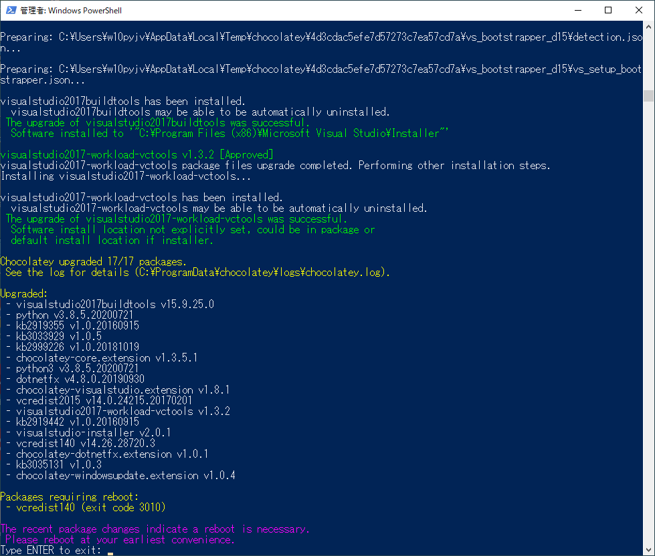Click 'Packages requiring reboot:' heading
This screenshot has width=655, height=556.
[x=70, y=497]
